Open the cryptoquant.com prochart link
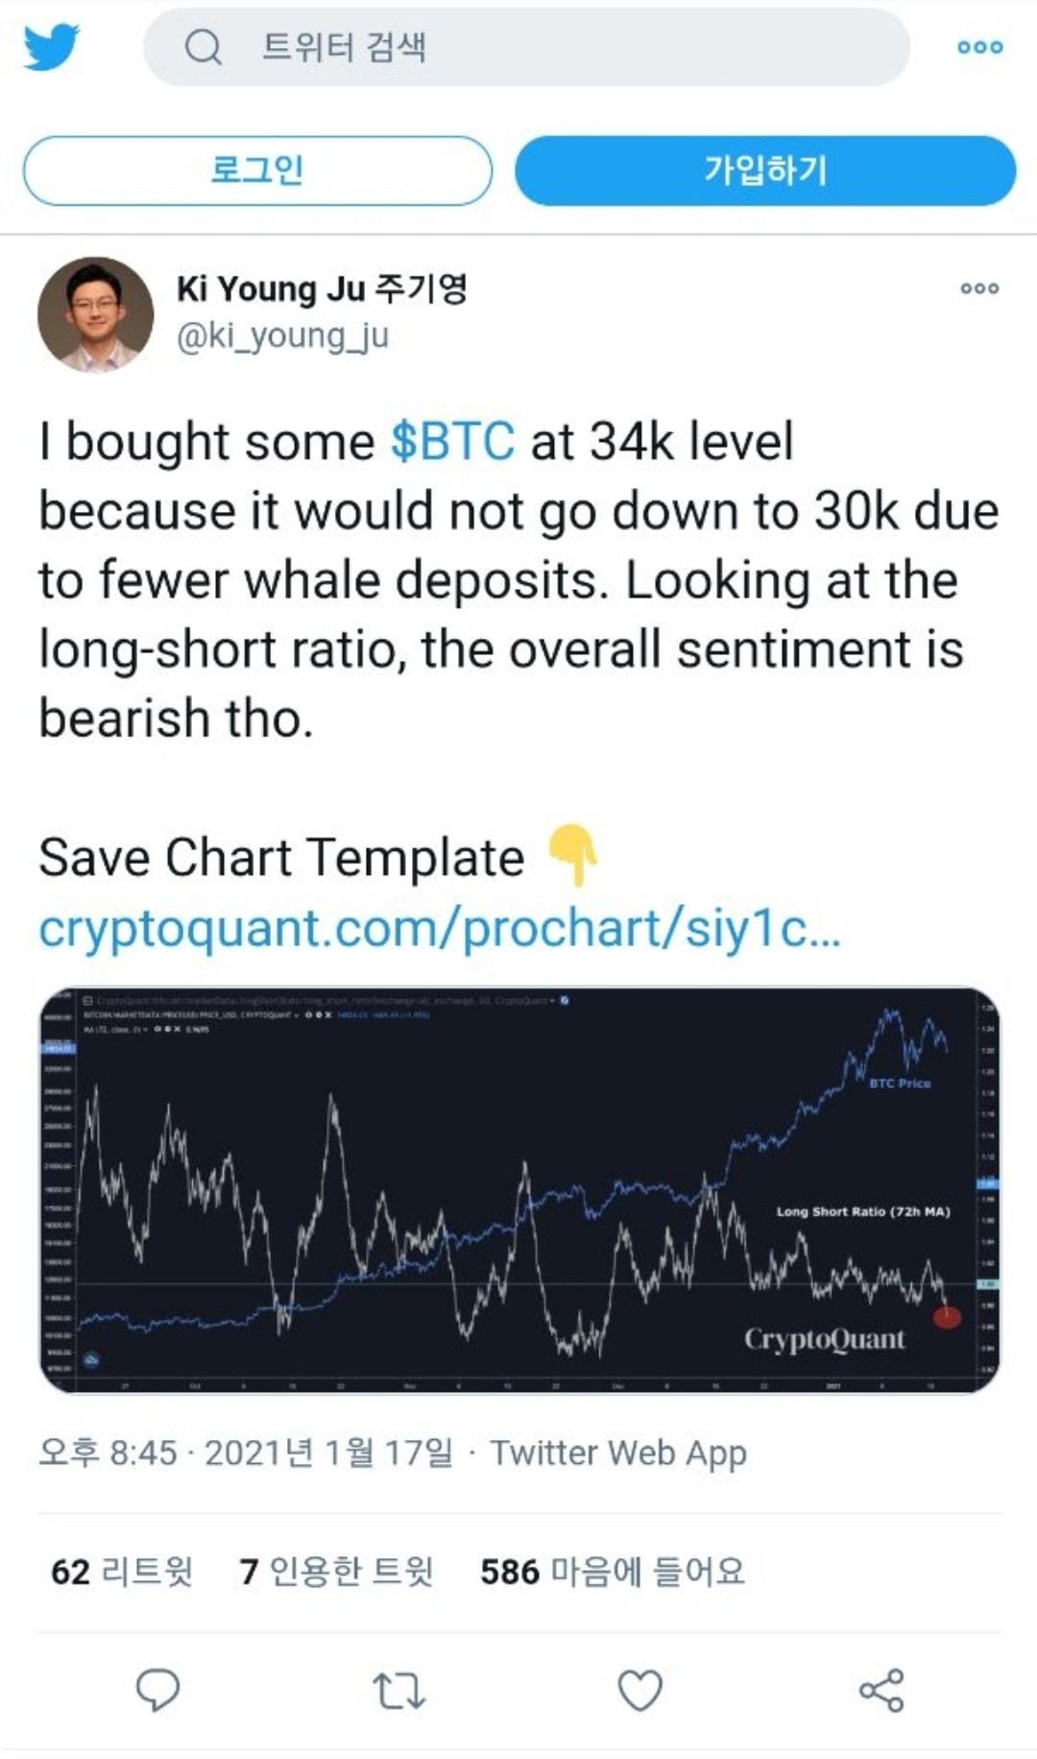Screen dimensions: 1037x1759 pyautogui.click(x=440, y=928)
